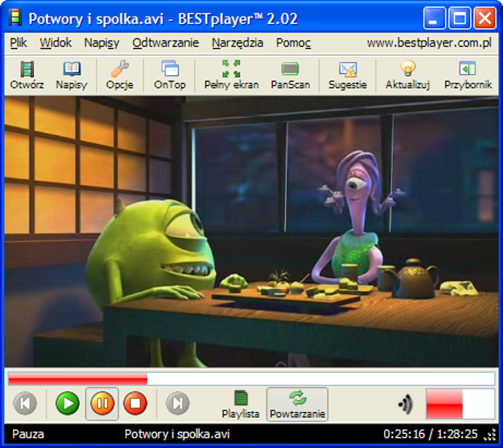Load subtitles using the Napisy toolbar icon
This screenshot has height=448, width=503.
pyautogui.click(x=72, y=75)
